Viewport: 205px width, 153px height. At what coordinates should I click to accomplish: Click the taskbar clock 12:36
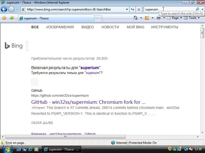pos(198,149)
